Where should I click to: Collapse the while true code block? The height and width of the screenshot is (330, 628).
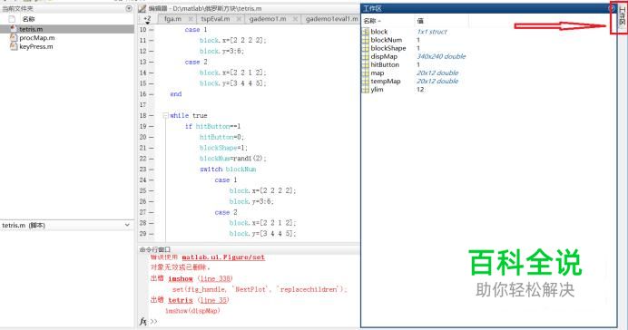[x=165, y=116]
